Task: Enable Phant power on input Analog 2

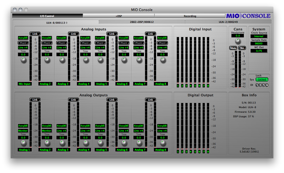Action: (x=47, y=43)
